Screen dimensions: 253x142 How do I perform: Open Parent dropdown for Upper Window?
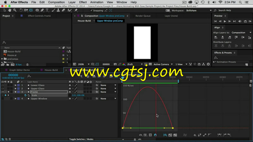(108, 98)
